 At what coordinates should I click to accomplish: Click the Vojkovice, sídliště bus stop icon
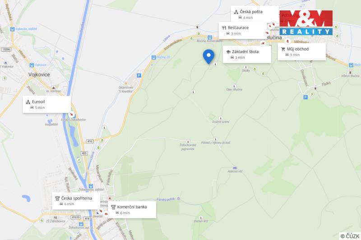12,29
